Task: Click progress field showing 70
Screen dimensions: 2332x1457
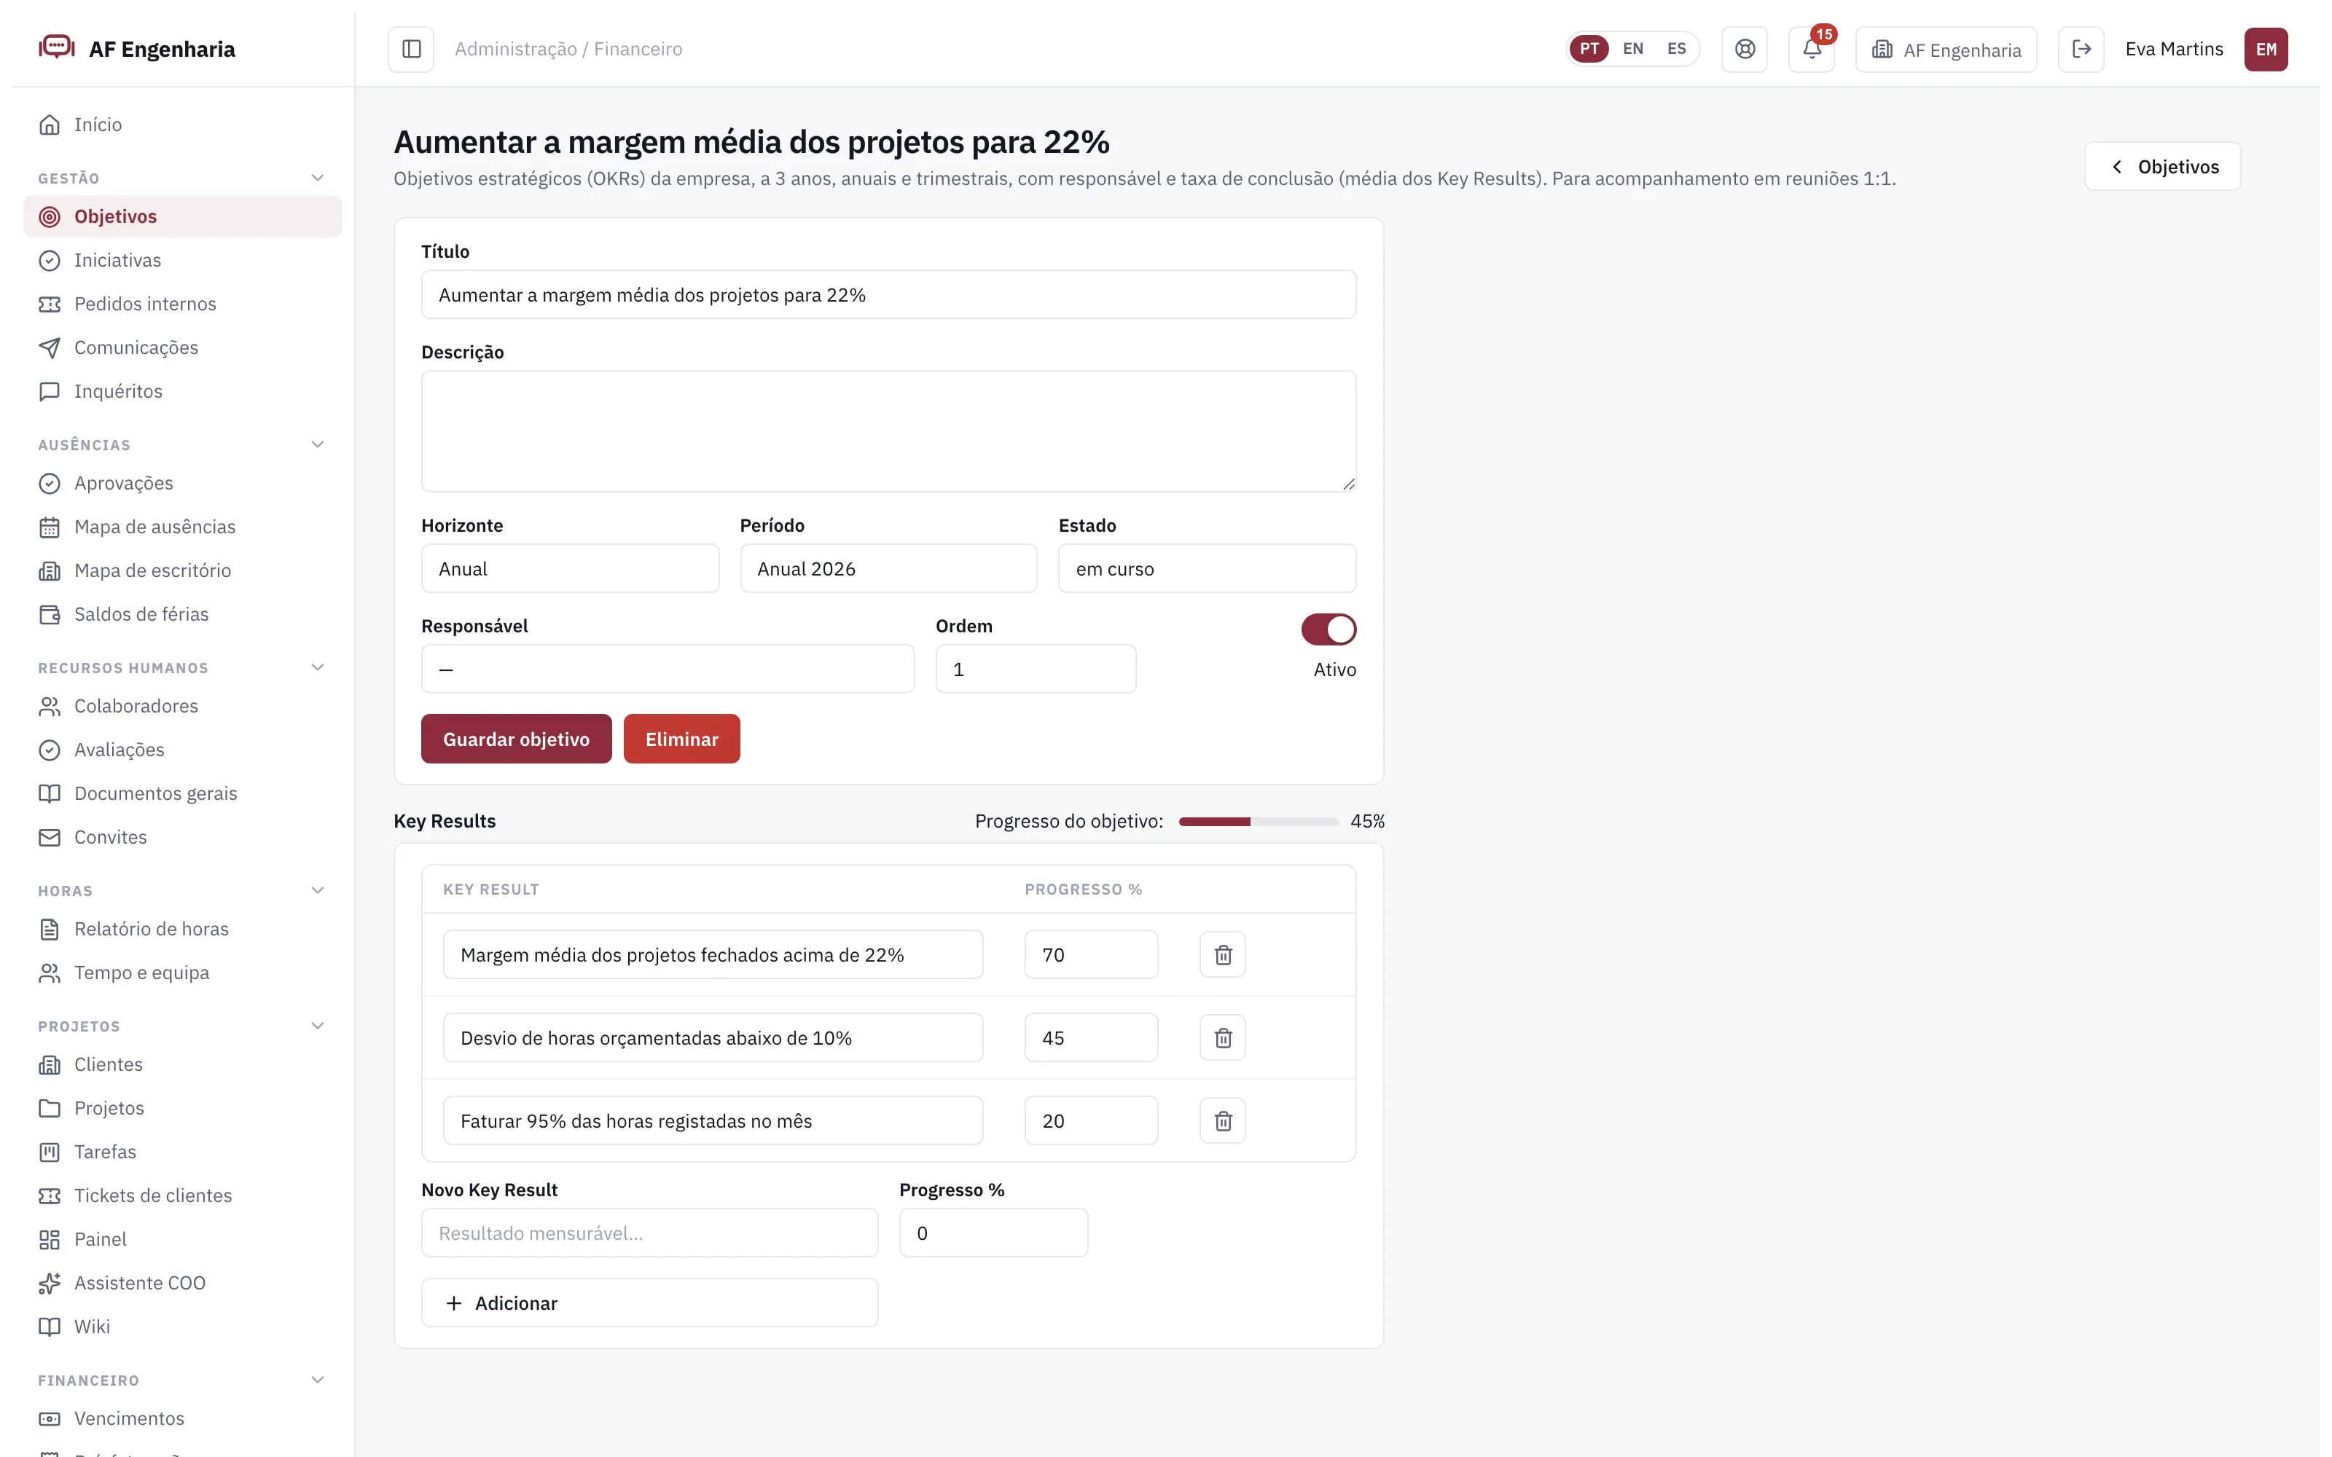Action: [x=1091, y=955]
